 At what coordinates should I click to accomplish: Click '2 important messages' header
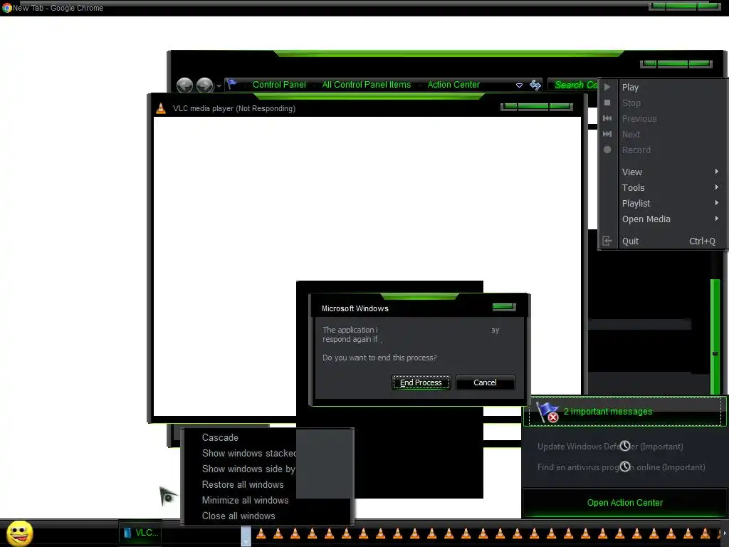click(608, 412)
